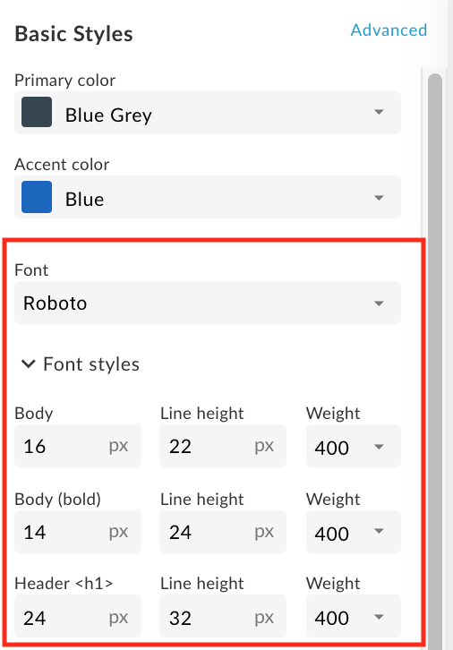Click the panel's vertical scrollbar

coord(435,361)
